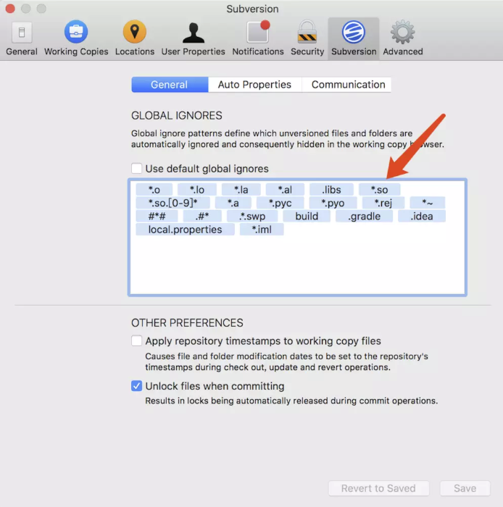
Task: Click empty area of global ignores field
Action: (297, 265)
